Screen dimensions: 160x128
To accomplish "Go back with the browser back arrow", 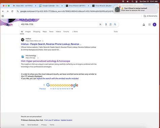I will coord(3,11).
